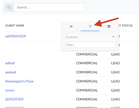
Task: Select LEAD cell in zcvzcv row
Action: (116, 90)
